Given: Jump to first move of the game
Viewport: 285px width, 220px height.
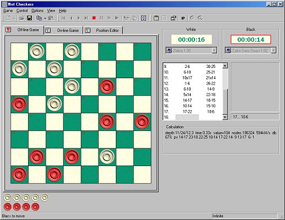Looking at the screenshot, I should (x=63, y=18).
